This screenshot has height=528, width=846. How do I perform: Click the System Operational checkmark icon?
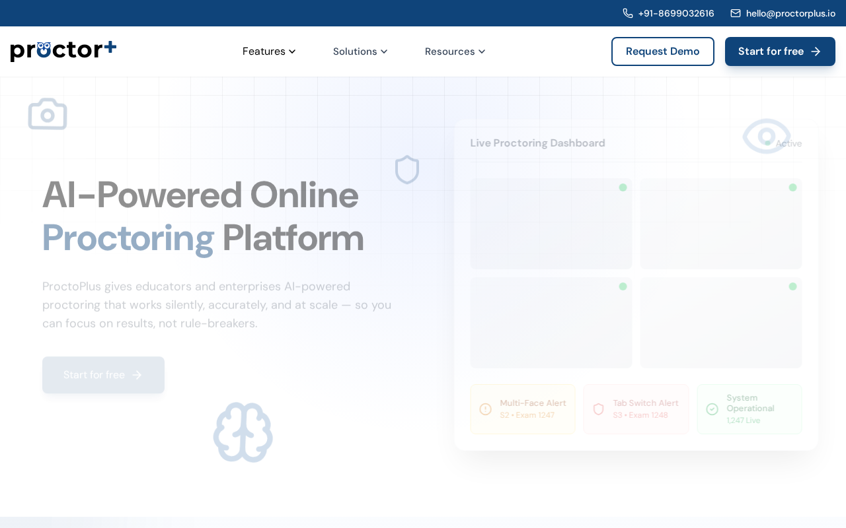click(x=712, y=409)
